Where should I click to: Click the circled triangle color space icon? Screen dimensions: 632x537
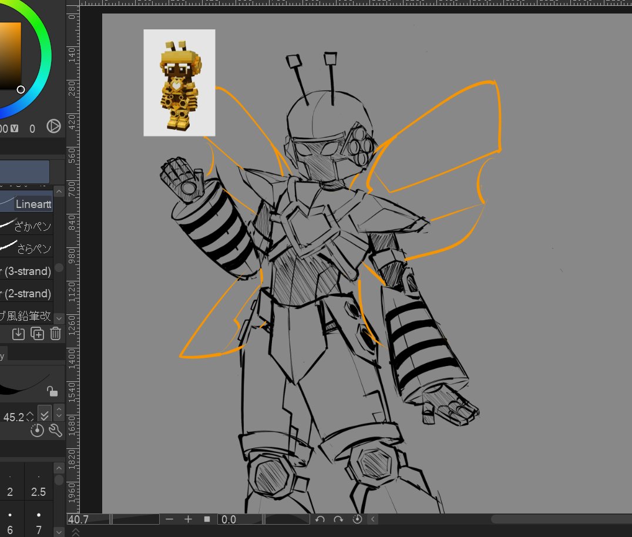[x=53, y=126]
